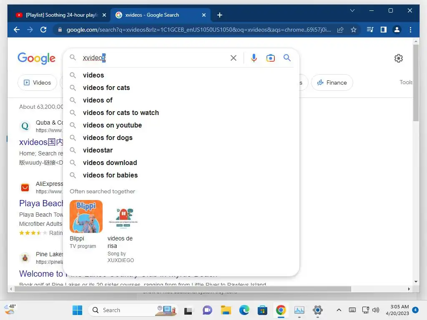Launch Microsoft Edge from taskbar

click(244, 310)
